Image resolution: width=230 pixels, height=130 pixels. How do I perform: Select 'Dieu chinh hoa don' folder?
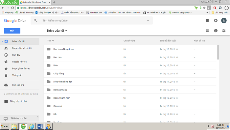130,82
